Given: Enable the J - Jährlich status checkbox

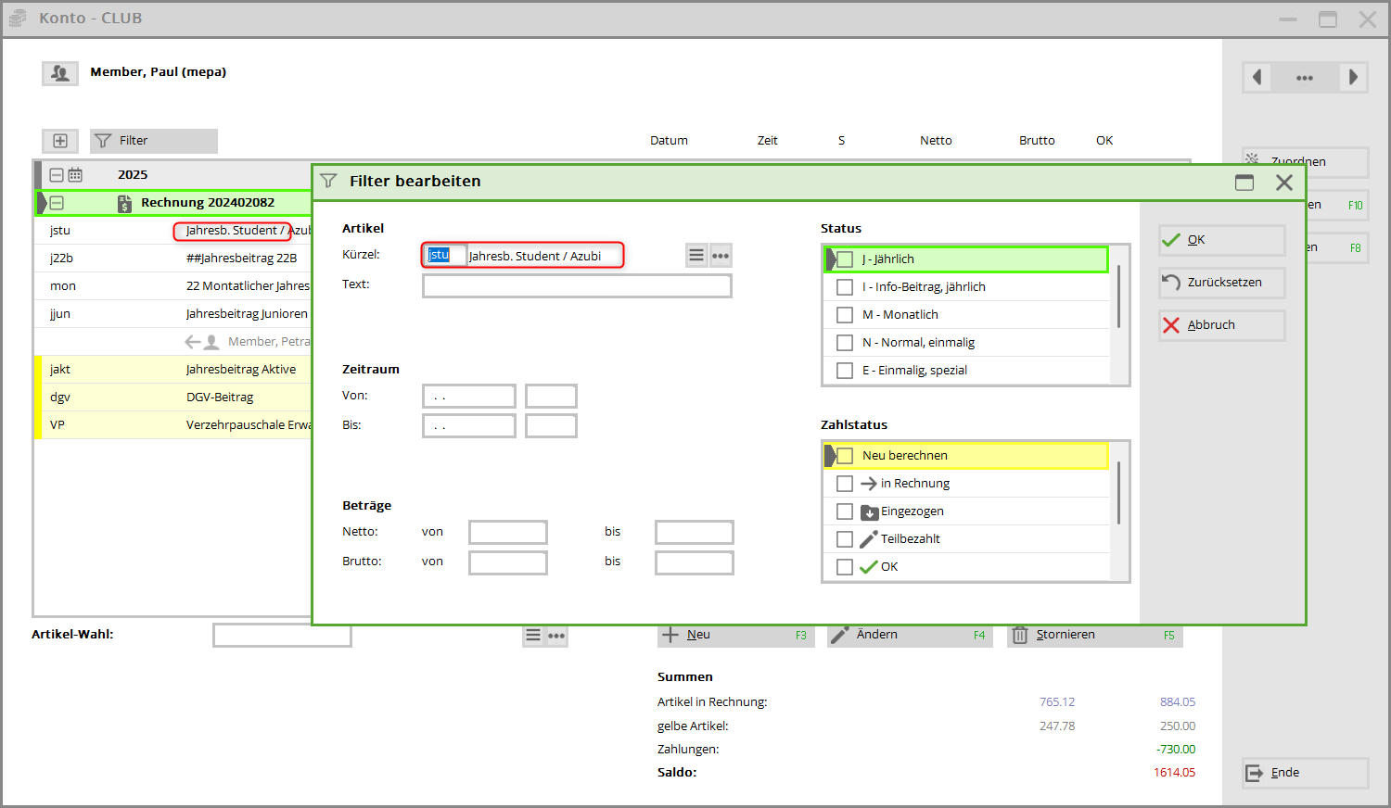Looking at the screenshot, I should pos(845,259).
